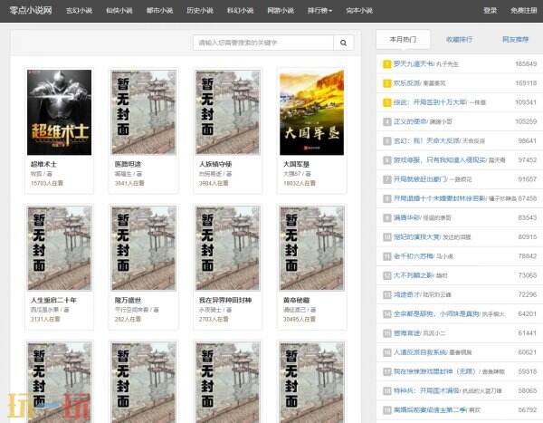Click the rank badge in the 185849 row
This screenshot has width=543, height=423.
[x=386, y=64]
